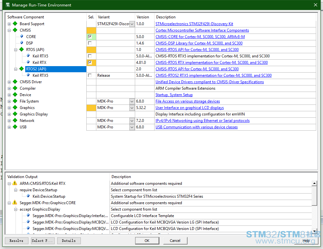Collapse the CMSIS tree node
Viewport: 323px width, 249px height.
click(9, 30)
